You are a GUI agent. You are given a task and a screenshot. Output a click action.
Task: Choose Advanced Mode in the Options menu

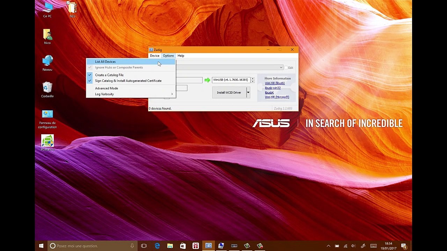[106, 89]
